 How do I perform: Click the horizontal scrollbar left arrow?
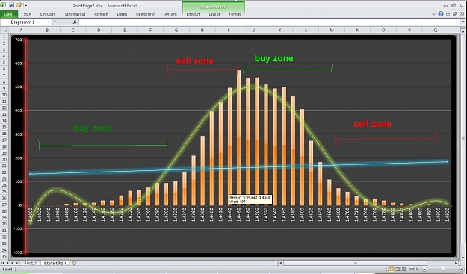click(x=281, y=263)
